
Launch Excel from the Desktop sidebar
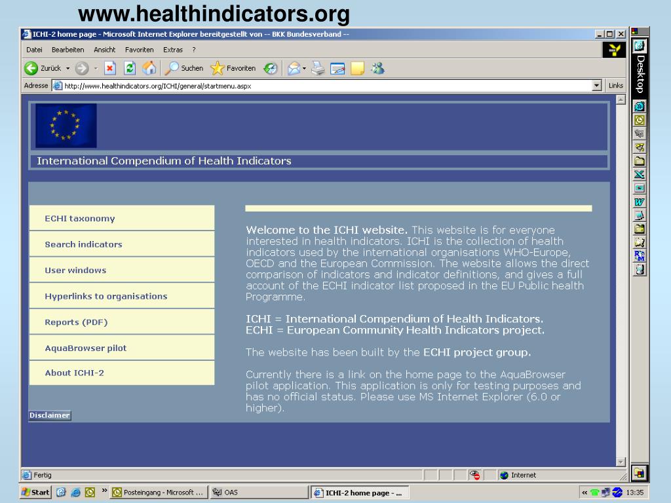tap(640, 174)
